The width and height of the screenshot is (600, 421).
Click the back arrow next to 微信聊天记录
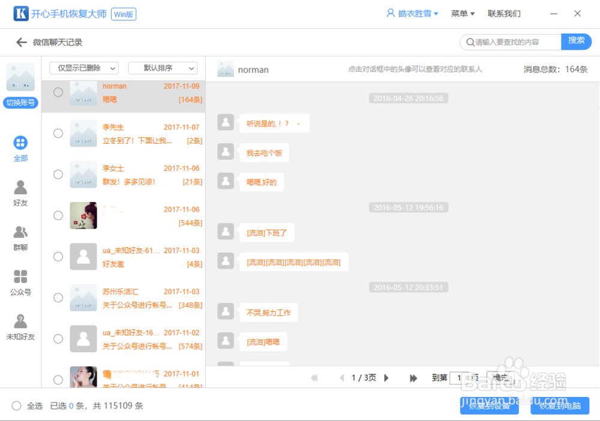pyautogui.click(x=22, y=43)
